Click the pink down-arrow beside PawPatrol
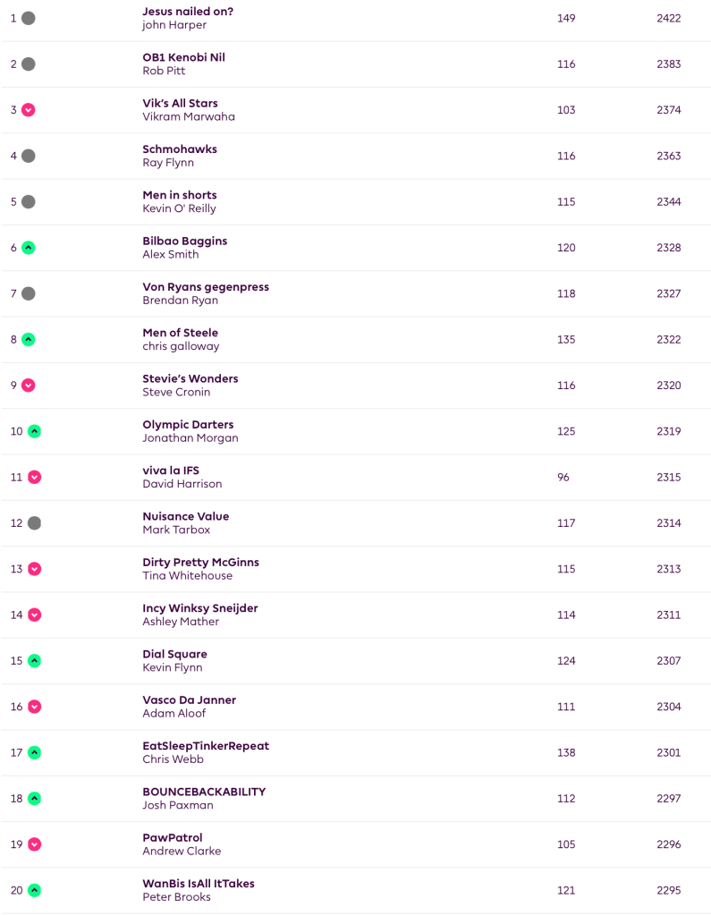This screenshot has width=711, height=916. point(35,844)
